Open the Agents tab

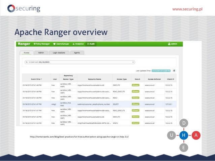77,53
